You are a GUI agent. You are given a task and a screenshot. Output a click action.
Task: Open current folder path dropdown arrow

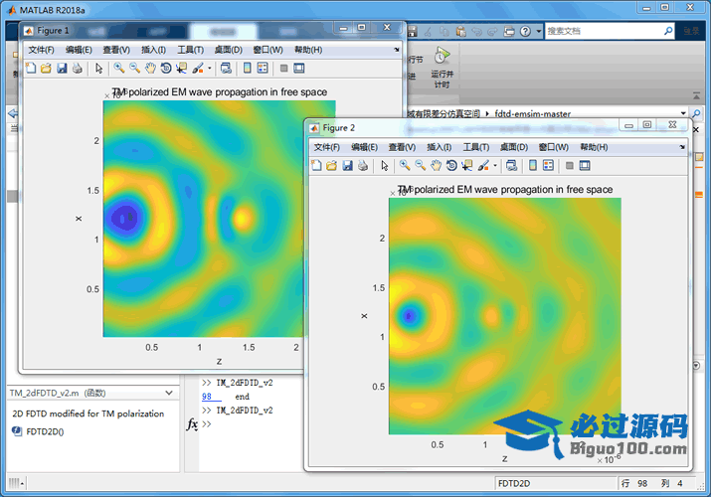[x=683, y=113]
